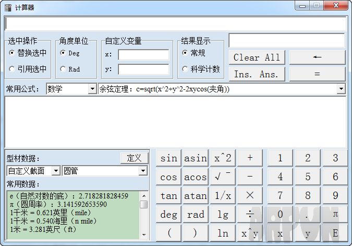The height and width of the screenshot is (246, 352).
Task: Click the tan function key
Action: [x=168, y=196]
